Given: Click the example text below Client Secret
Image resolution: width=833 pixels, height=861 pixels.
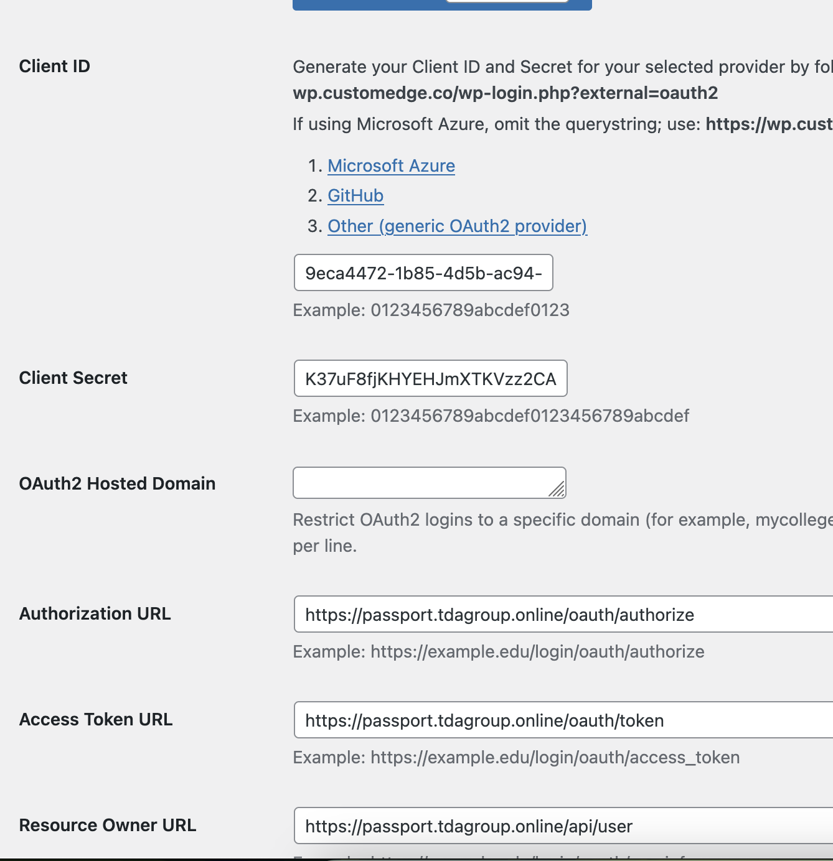Looking at the screenshot, I should pos(491,416).
